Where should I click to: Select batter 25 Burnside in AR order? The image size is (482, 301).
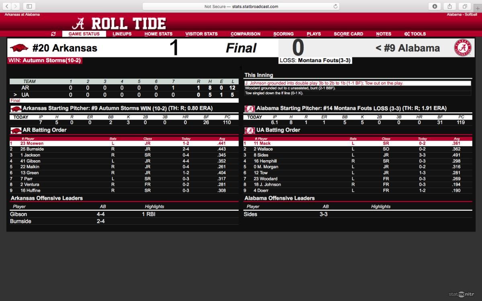124,149
